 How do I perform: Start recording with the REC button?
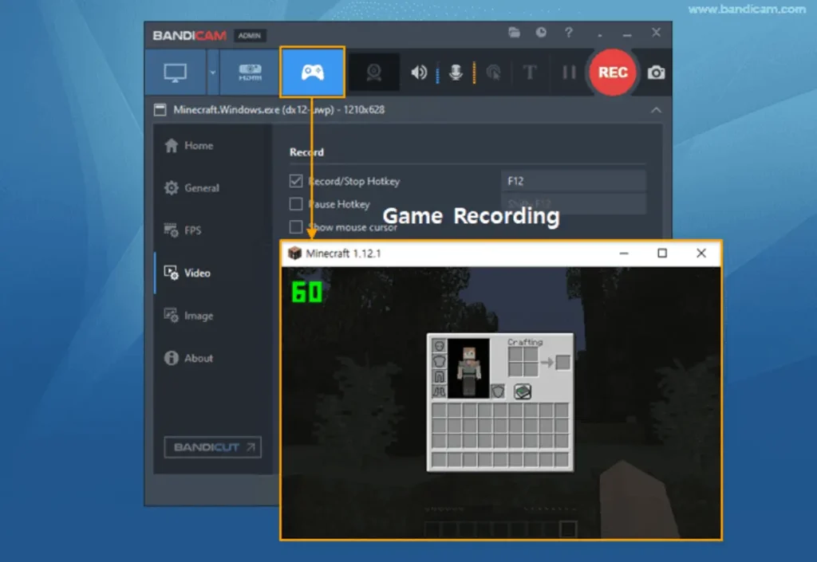[x=613, y=73]
